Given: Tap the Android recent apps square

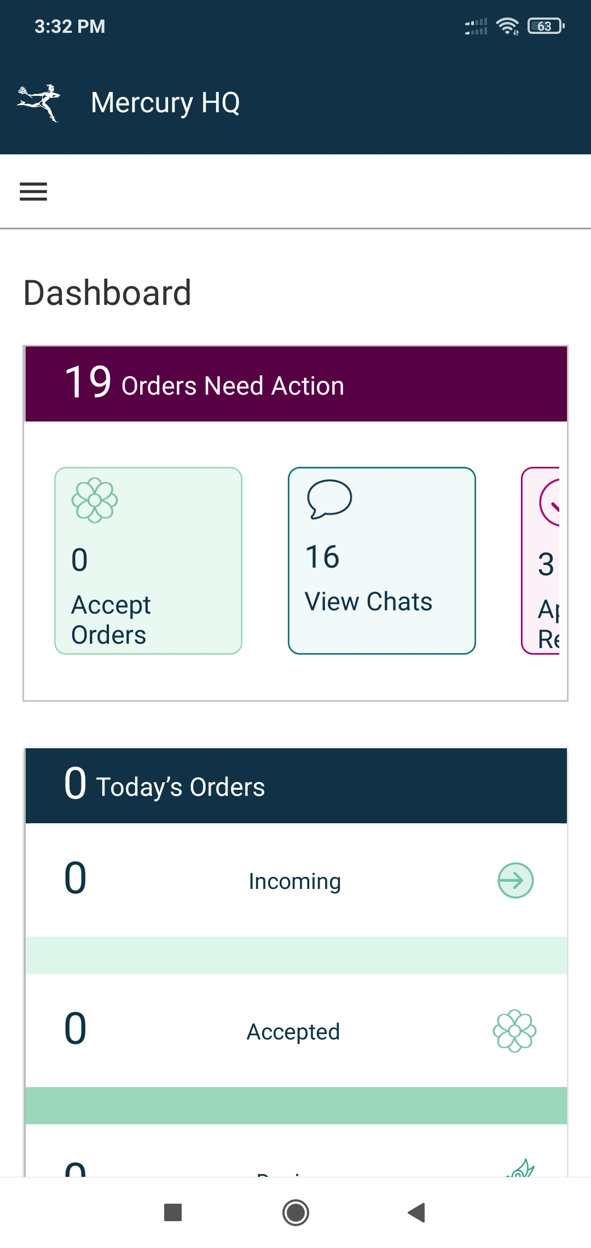Looking at the screenshot, I should 173,1212.
